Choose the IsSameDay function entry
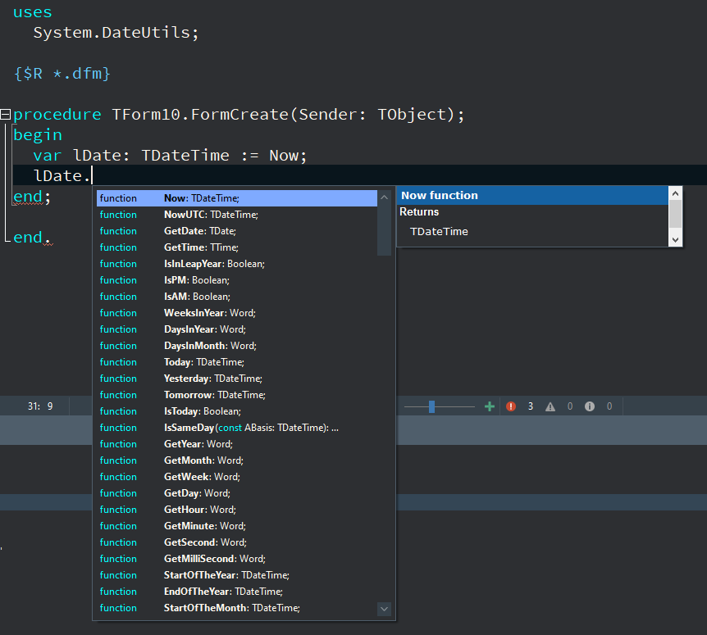 tap(237, 428)
